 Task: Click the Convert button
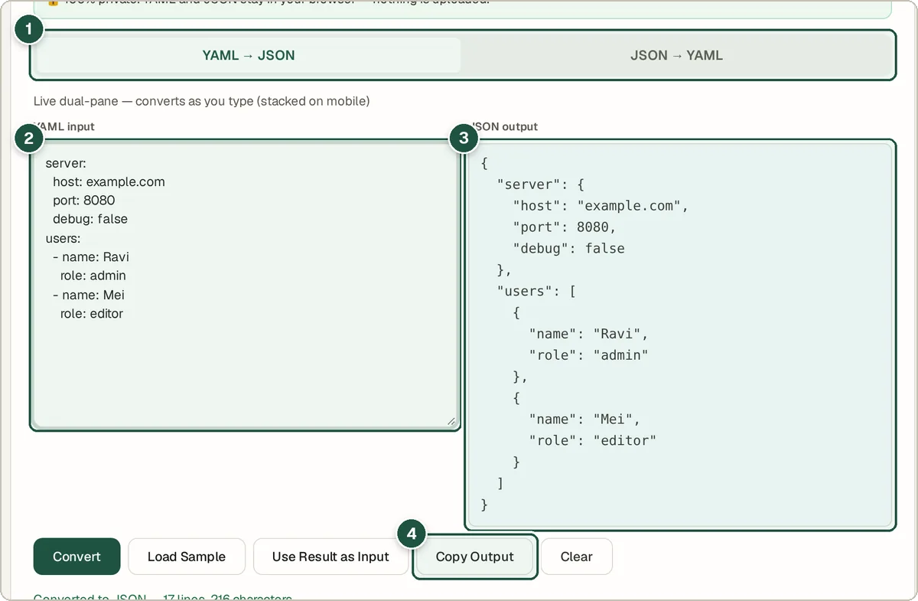pyautogui.click(x=76, y=557)
